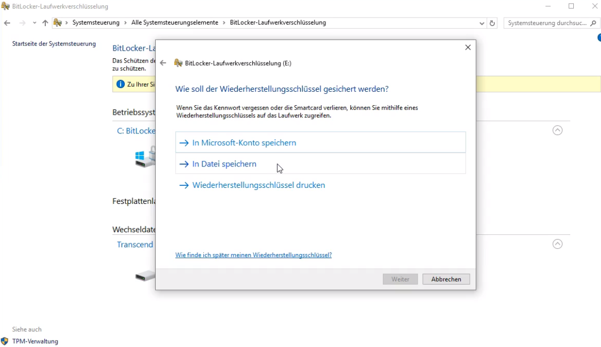Viewport: 601px width, 347px height.
Task: Click the removable drive icon under Transcend
Action: point(145,275)
